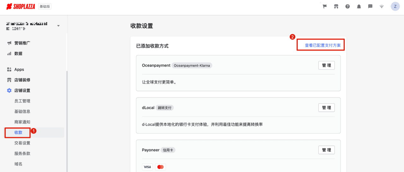Click the Oceanpayment provider name
The image size is (404, 172).
156,65
